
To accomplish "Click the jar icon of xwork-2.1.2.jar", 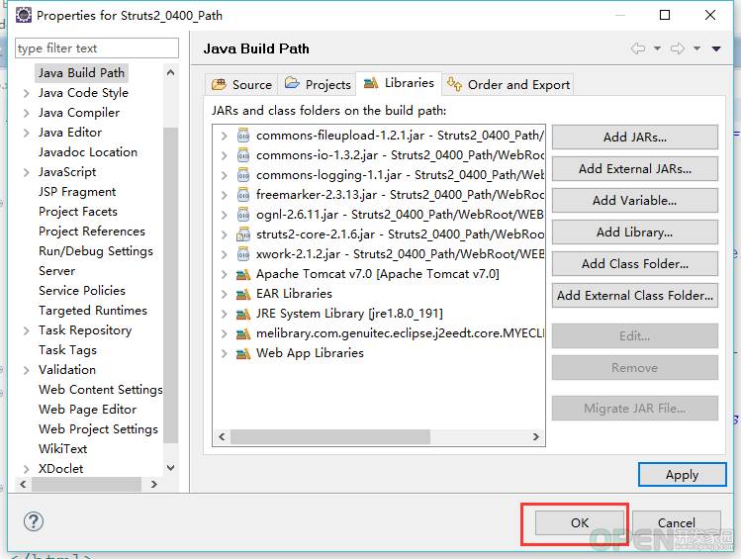I will pyautogui.click(x=243, y=254).
